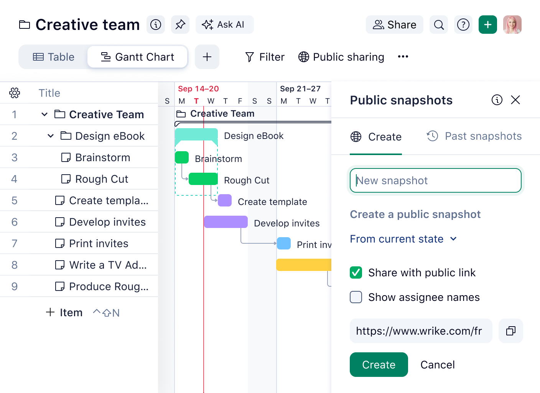Click the info icon beside Creative team title
This screenshot has width=540, height=393.
(156, 24)
